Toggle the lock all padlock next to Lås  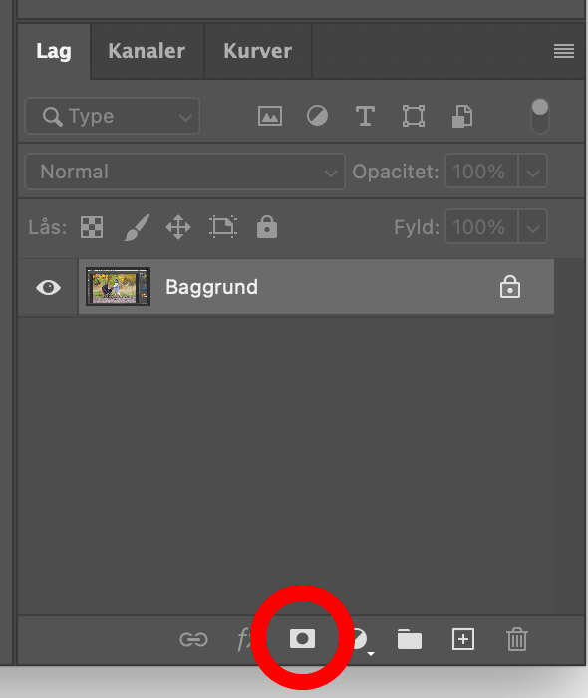[267, 227]
